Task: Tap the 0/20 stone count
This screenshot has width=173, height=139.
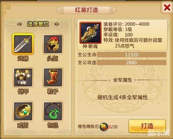Action: (113, 127)
